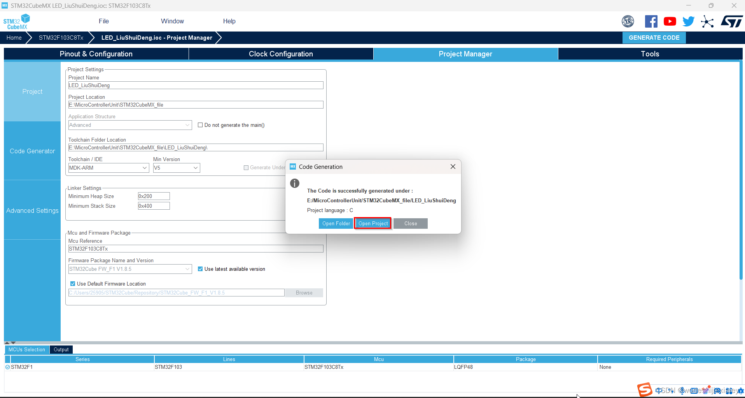The image size is (745, 398).
Task: Click the Mcu Reference field
Action: [x=196, y=249]
